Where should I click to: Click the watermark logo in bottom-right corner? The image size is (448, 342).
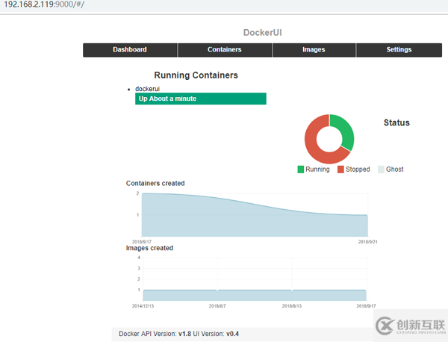(408, 325)
